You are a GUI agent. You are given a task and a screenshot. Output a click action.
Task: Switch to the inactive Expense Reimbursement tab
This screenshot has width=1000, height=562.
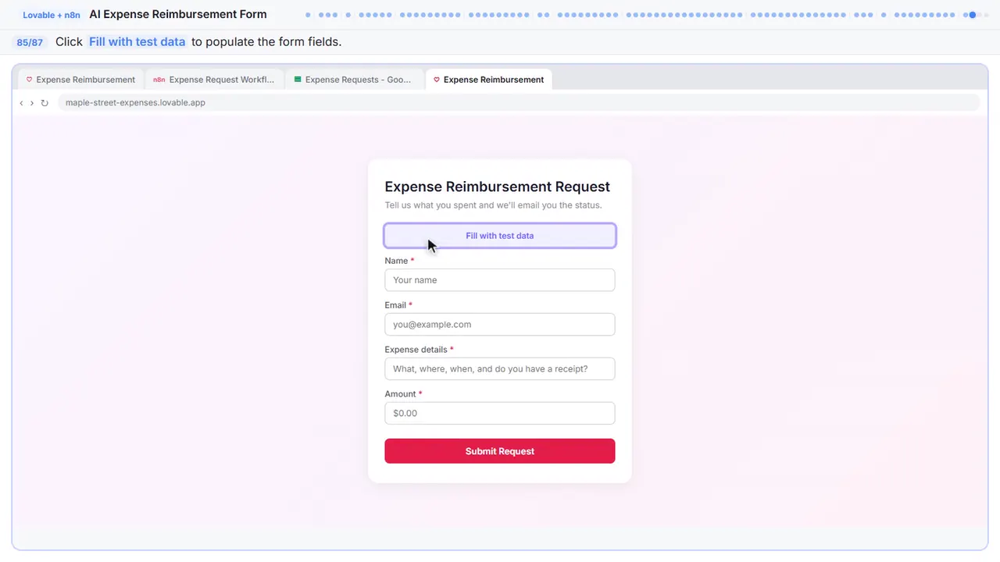point(80,80)
